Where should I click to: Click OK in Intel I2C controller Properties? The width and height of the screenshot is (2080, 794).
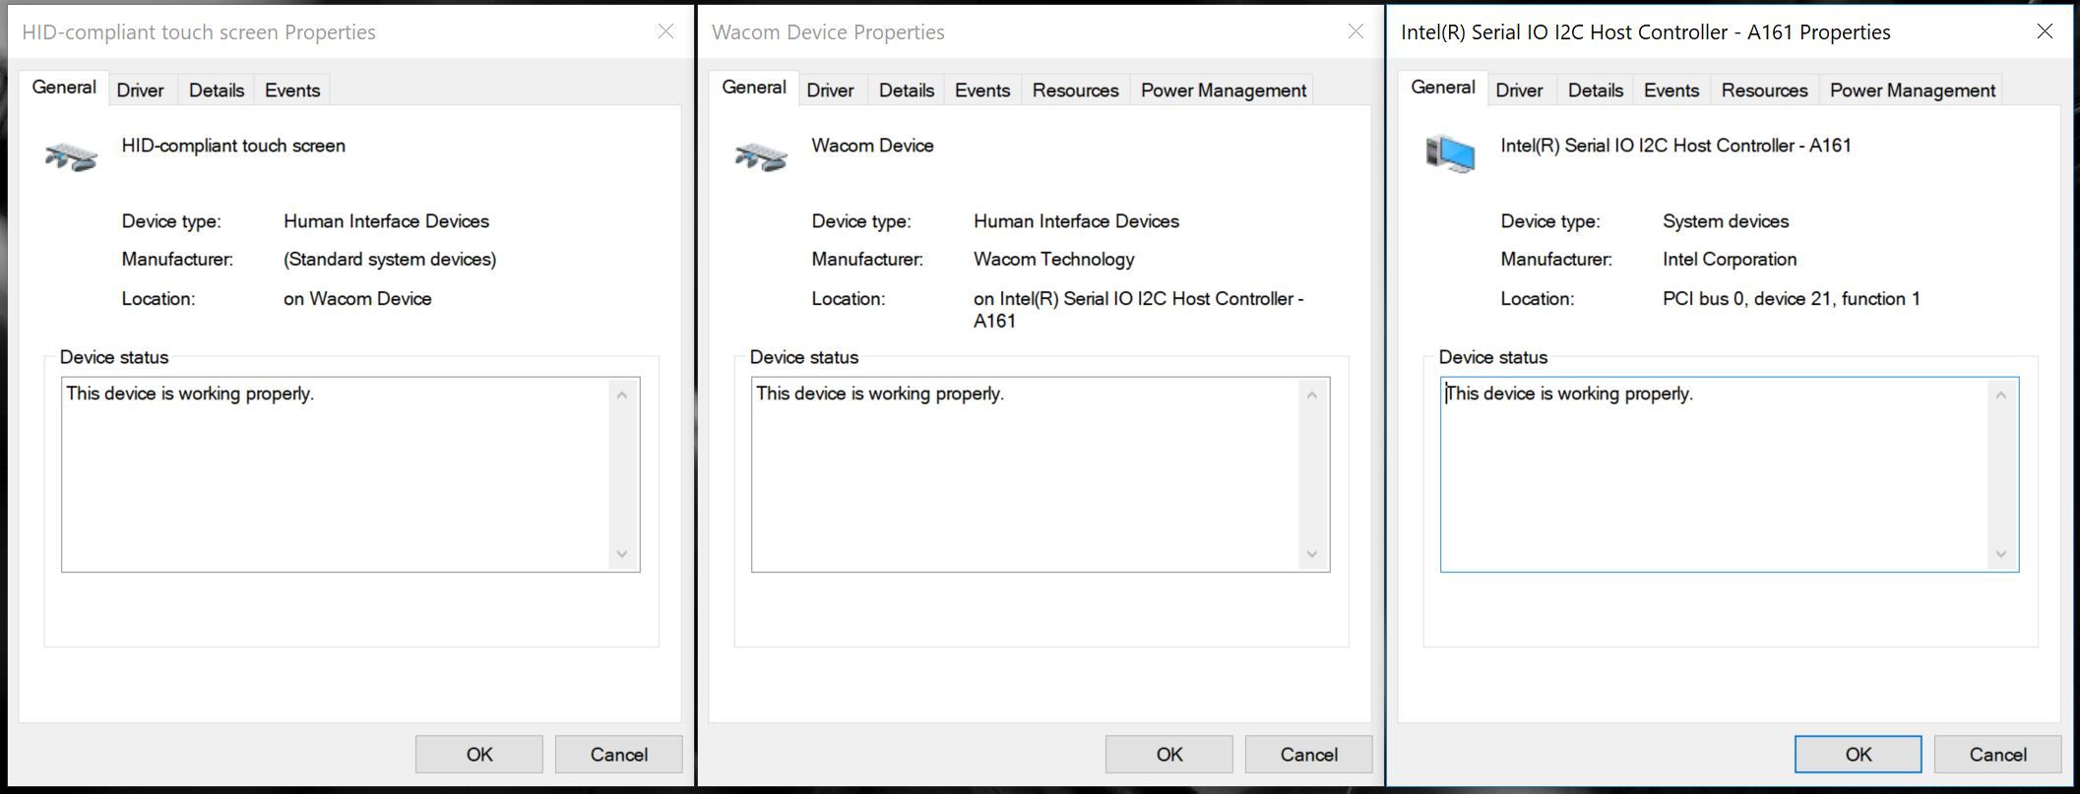(x=1859, y=755)
